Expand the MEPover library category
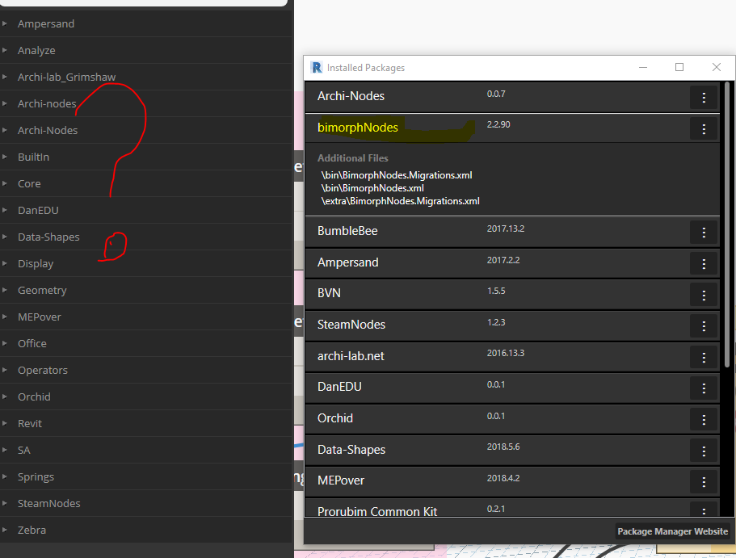The height and width of the screenshot is (558, 736). point(4,317)
